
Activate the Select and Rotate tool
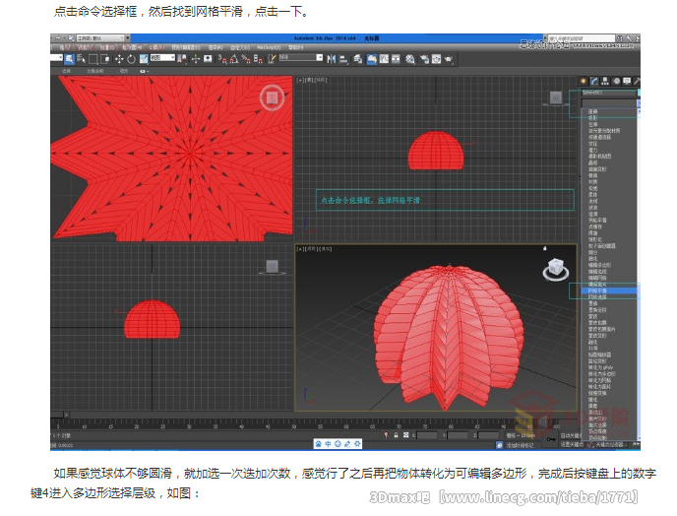click(131, 59)
